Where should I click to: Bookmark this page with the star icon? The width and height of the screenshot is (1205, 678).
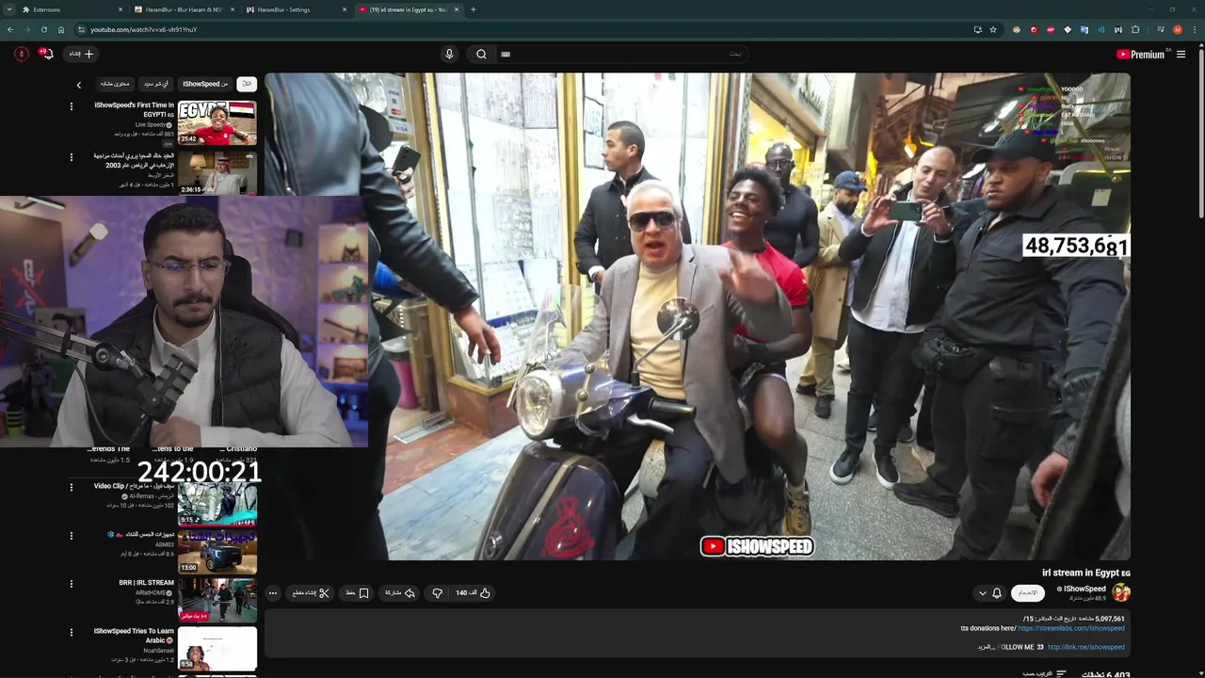point(992,29)
